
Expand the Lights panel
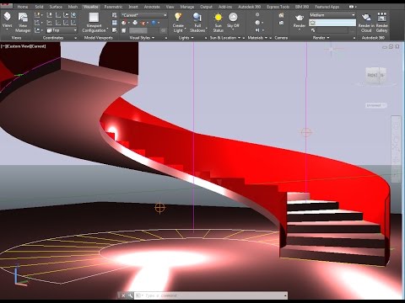(x=186, y=38)
